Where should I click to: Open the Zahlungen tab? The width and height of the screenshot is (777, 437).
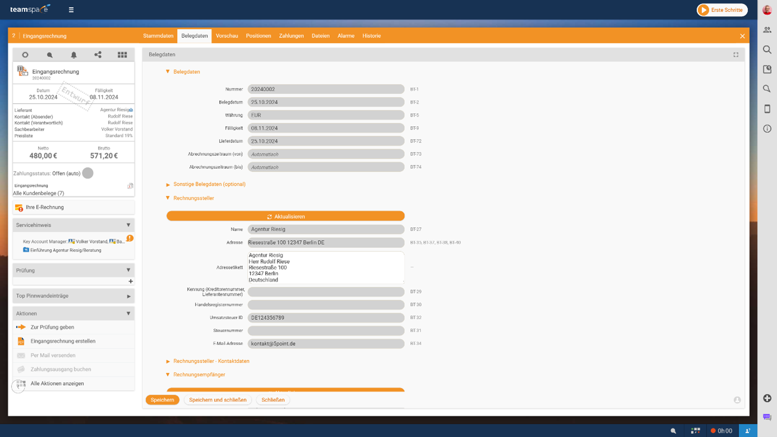coord(292,36)
